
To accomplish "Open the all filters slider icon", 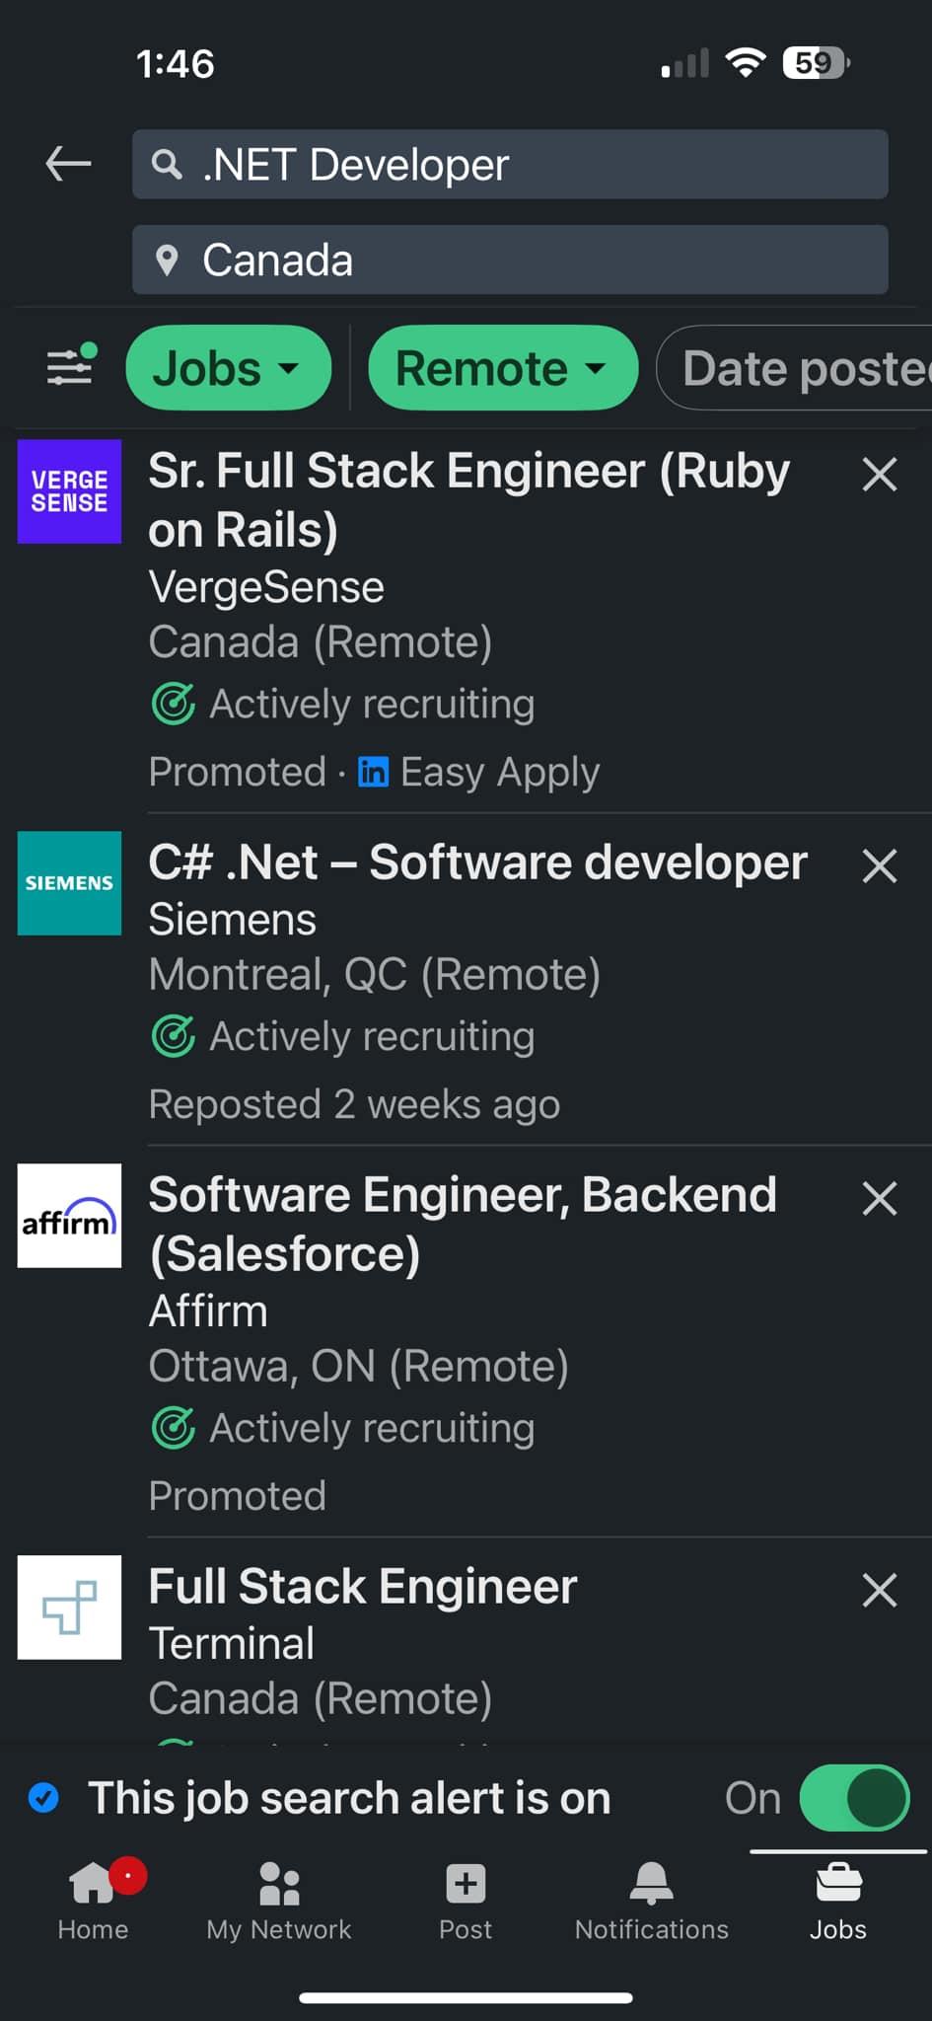I will point(71,366).
